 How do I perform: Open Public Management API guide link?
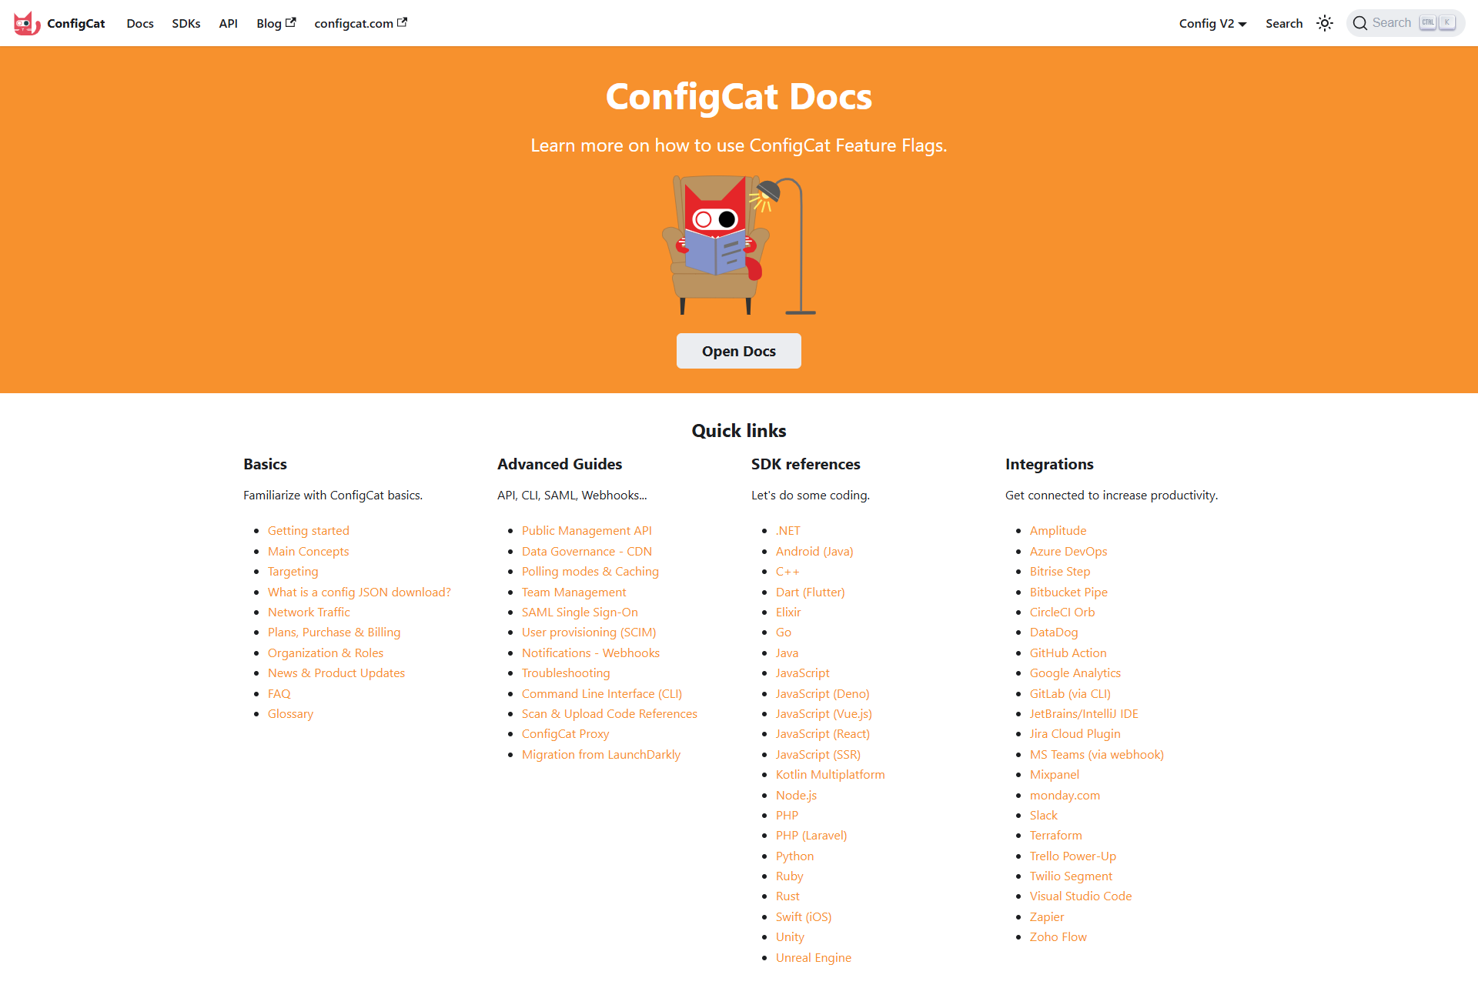[586, 530]
